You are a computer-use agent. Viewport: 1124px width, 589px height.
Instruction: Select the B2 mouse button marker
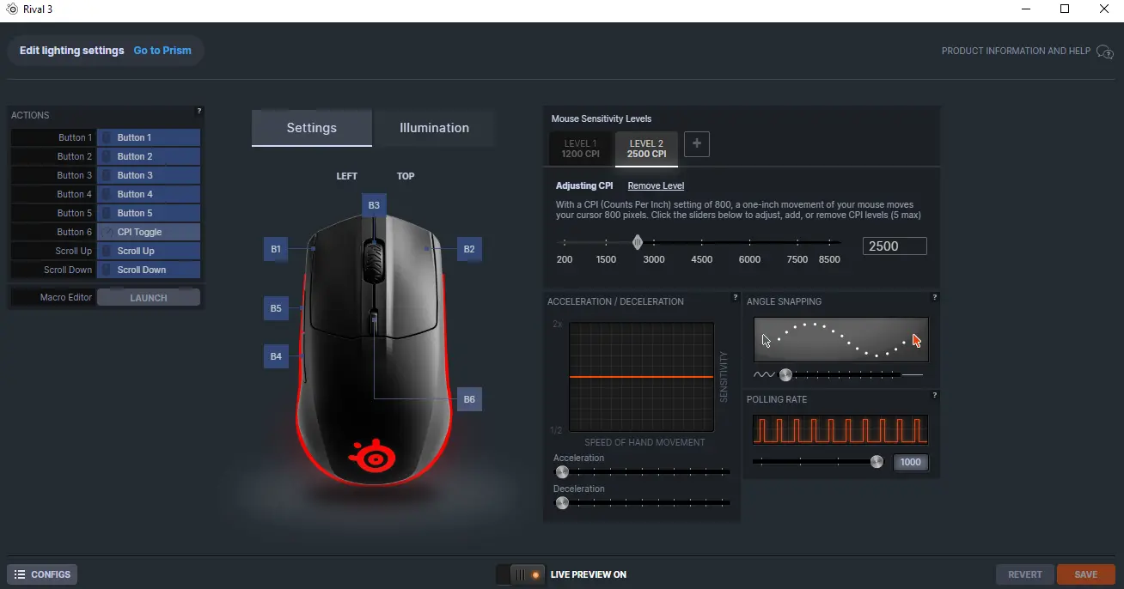pos(469,249)
